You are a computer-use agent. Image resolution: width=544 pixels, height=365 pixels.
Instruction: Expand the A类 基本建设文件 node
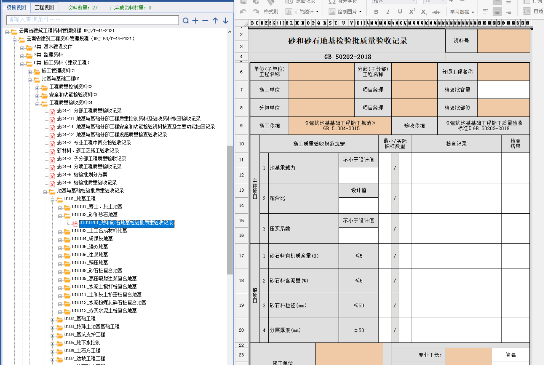pyautogui.click(x=22, y=48)
